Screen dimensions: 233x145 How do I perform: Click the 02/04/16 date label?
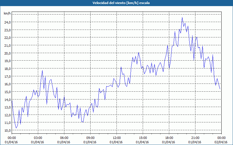(x=221, y=142)
